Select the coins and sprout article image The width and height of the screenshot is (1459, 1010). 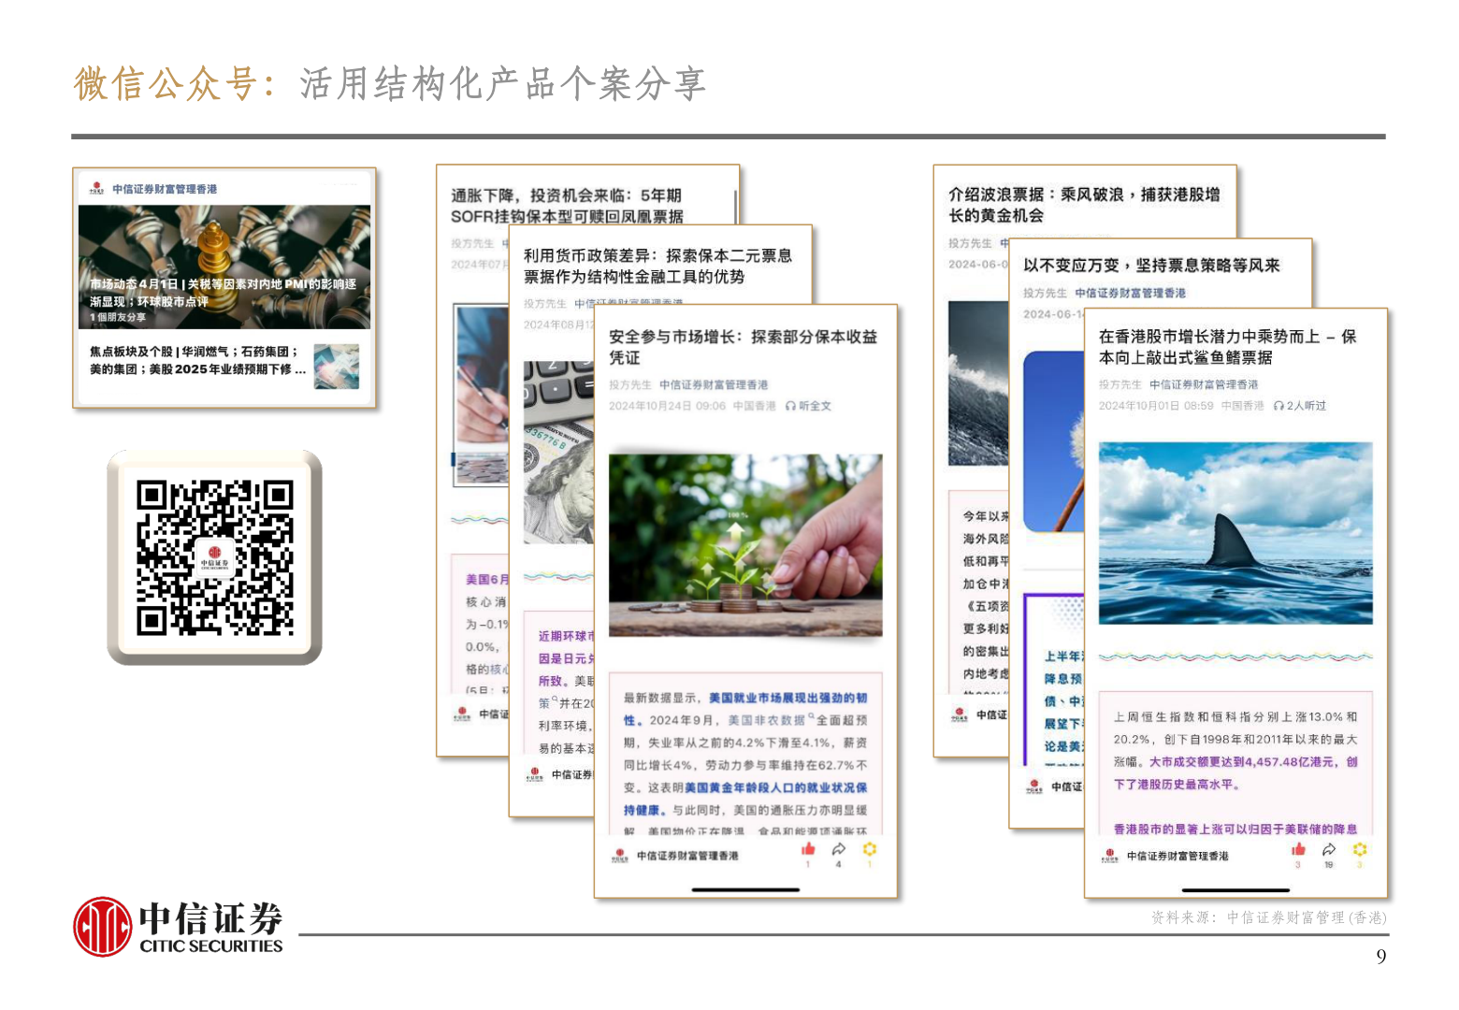pos(745,544)
